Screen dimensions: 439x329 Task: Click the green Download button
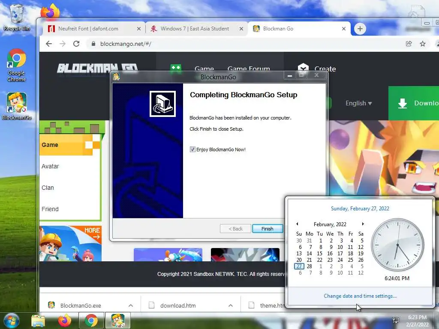[414, 103]
